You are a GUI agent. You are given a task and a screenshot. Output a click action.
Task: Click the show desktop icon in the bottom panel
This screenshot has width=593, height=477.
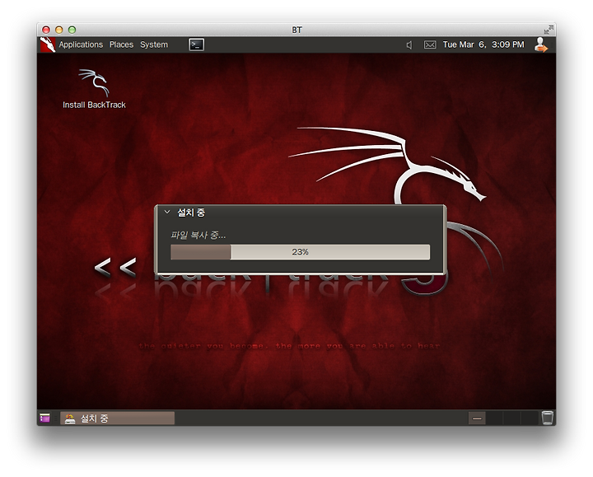45,418
